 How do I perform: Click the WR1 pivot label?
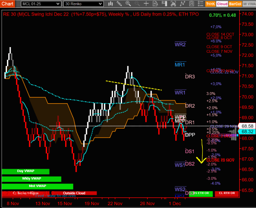(x=180, y=93)
